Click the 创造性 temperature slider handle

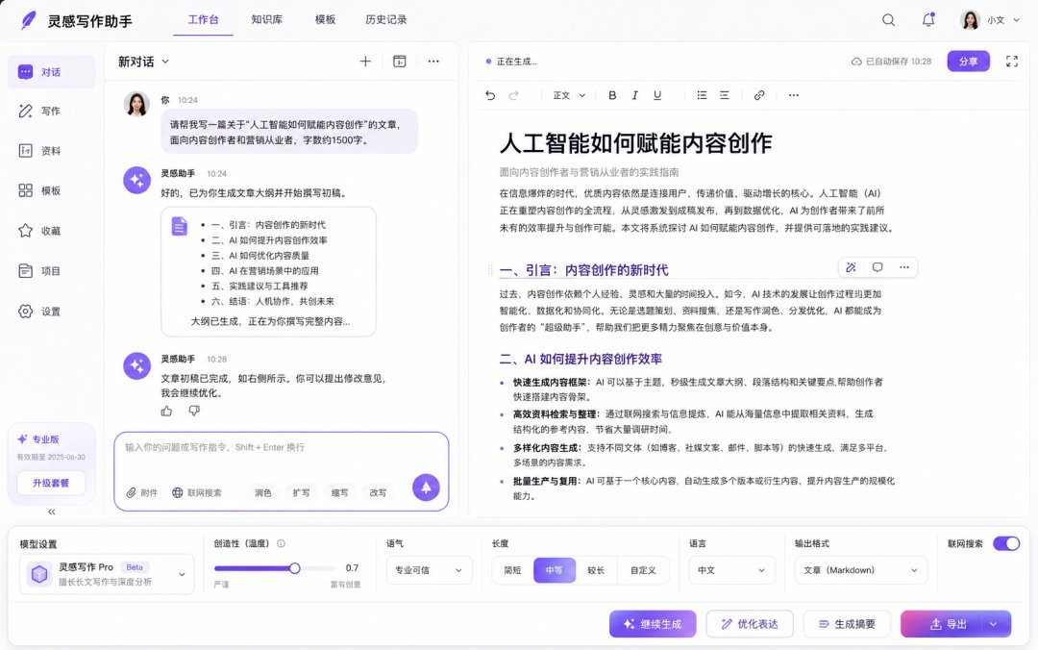click(295, 568)
